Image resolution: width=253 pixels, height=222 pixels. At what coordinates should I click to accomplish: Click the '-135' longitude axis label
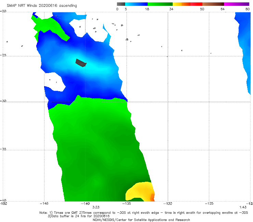(126, 204)
